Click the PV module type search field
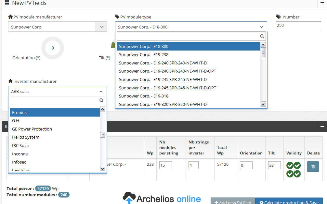The height and width of the screenshot is (204, 327). [191, 36]
